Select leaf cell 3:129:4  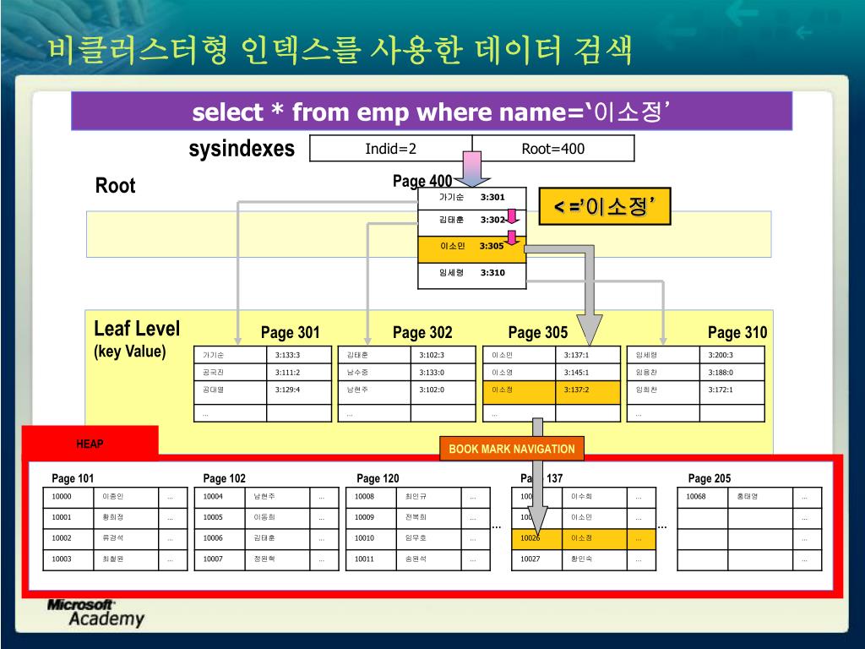pyautogui.click(x=298, y=390)
